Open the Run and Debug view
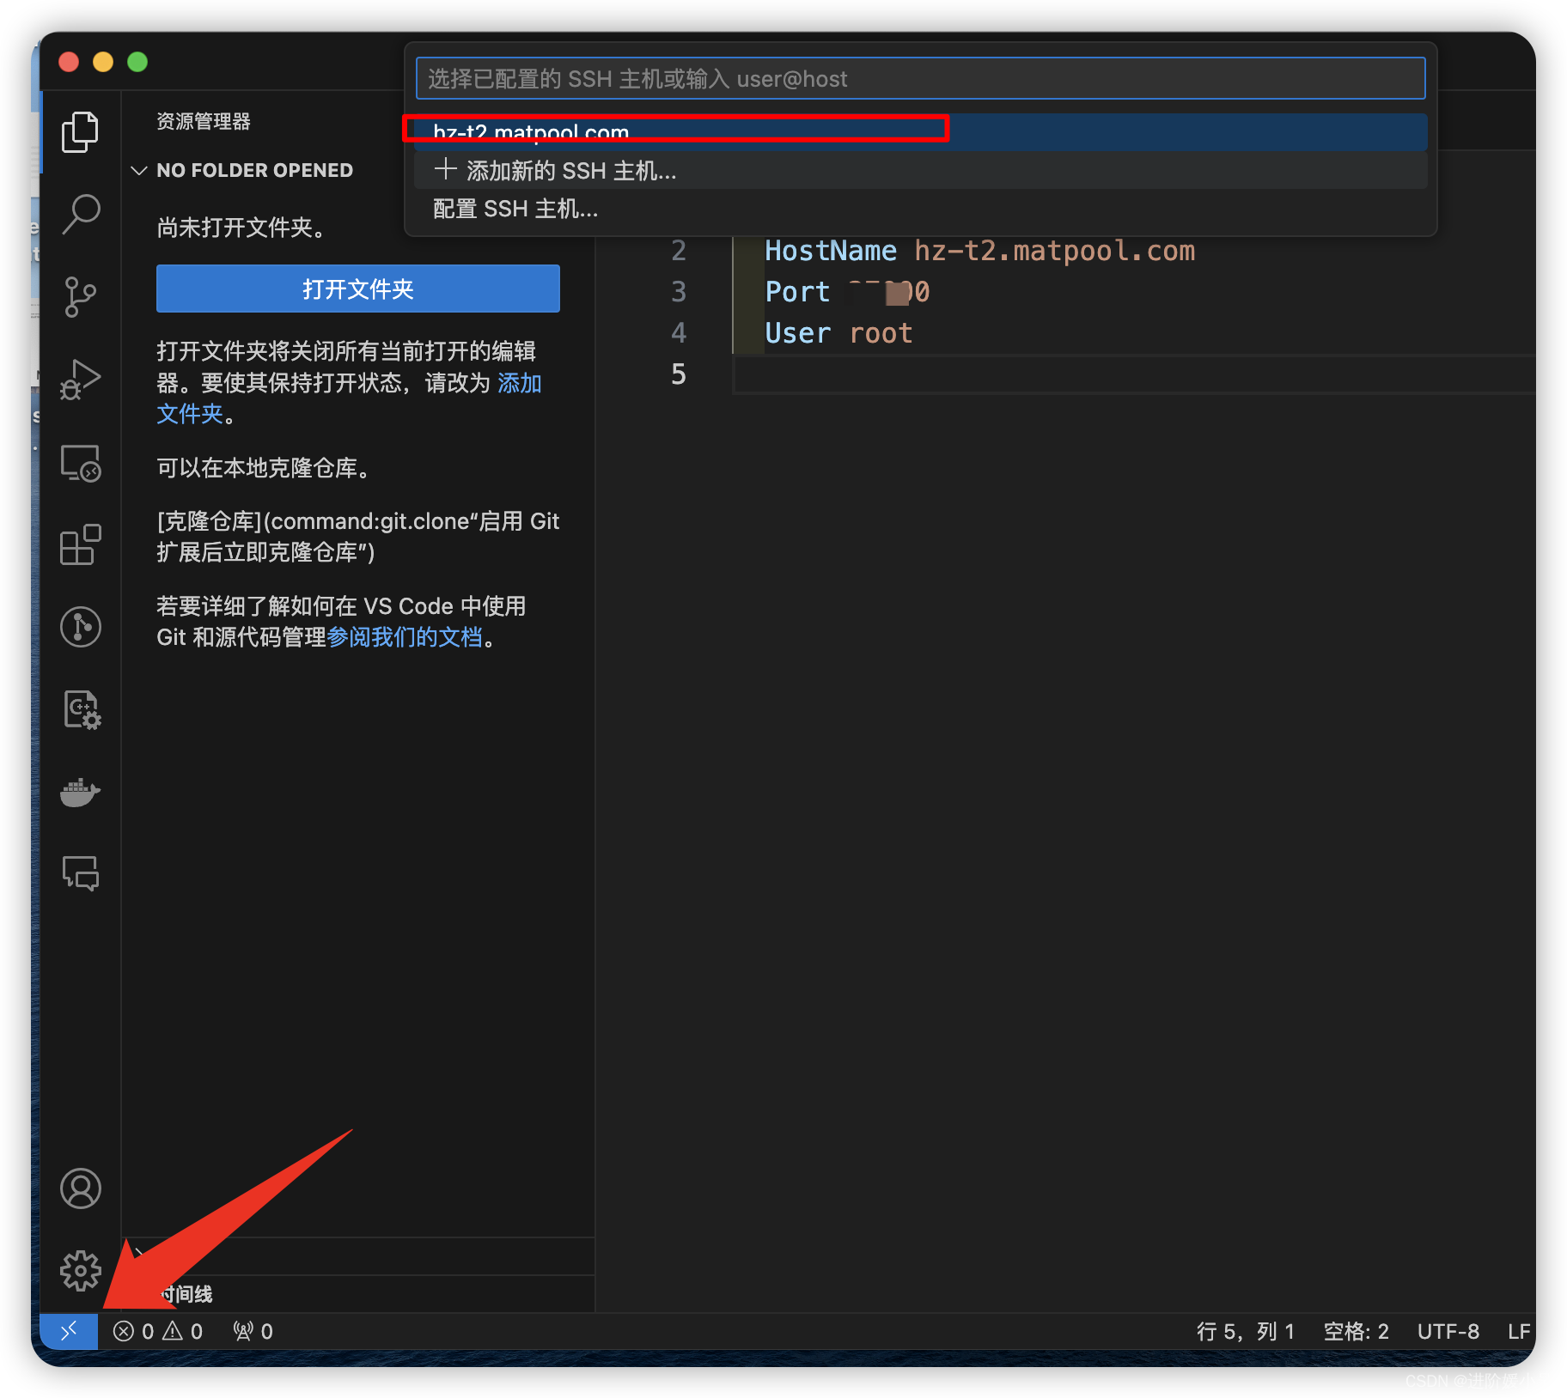This screenshot has height=1398, width=1567. point(81,380)
